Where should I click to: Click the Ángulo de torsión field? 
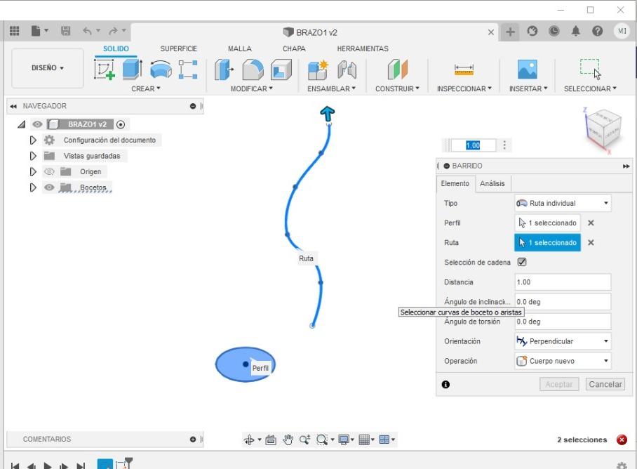(x=563, y=322)
